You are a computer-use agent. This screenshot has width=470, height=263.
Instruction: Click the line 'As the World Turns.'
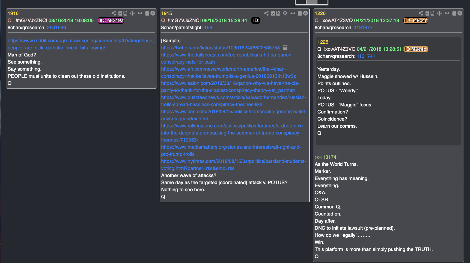(336, 164)
